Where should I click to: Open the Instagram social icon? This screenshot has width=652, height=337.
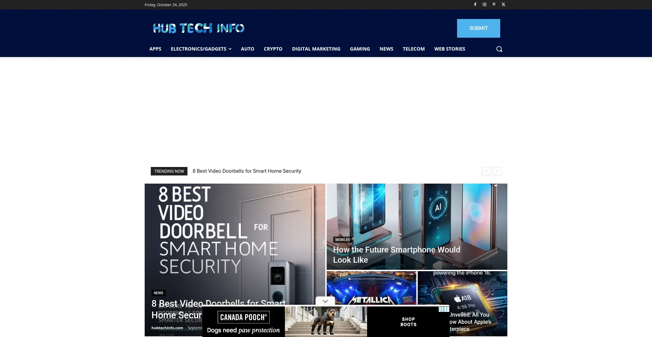pyautogui.click(x=485, y=4)
